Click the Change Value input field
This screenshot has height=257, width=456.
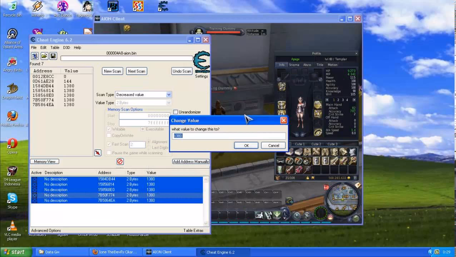(229, 136)
